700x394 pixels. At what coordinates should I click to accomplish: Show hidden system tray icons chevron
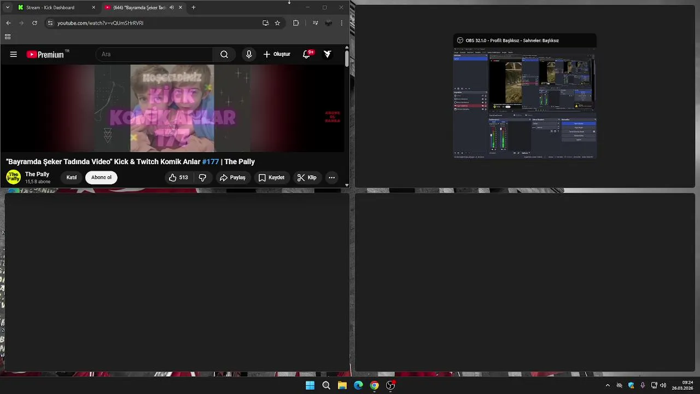tap(608, 385)
